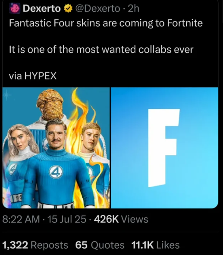This screenshot has width=223, height=255.
Task: Open the Fantastic Four cast image
Action: 56,148
